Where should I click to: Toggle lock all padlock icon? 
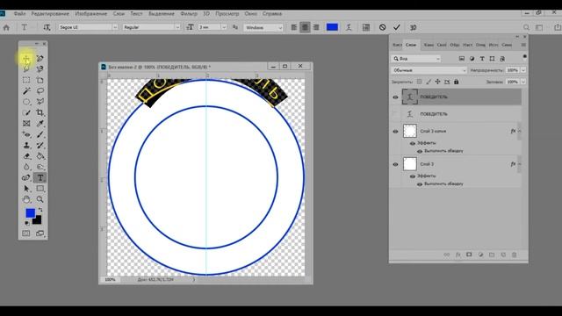click(x=457, y=82)
